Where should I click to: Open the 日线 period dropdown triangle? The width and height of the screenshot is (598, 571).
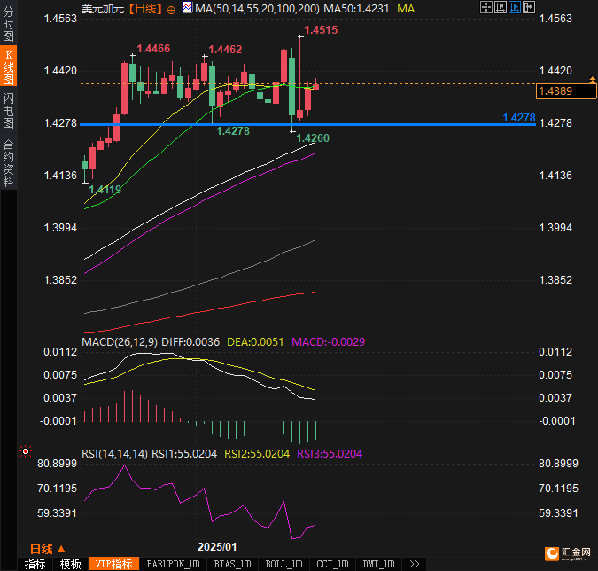coord(61,549)
